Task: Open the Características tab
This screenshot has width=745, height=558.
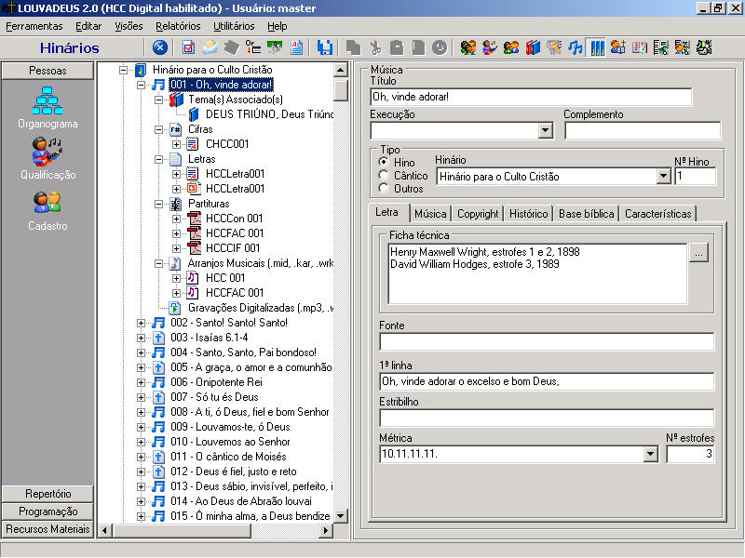Action: [x=658, y=214]
